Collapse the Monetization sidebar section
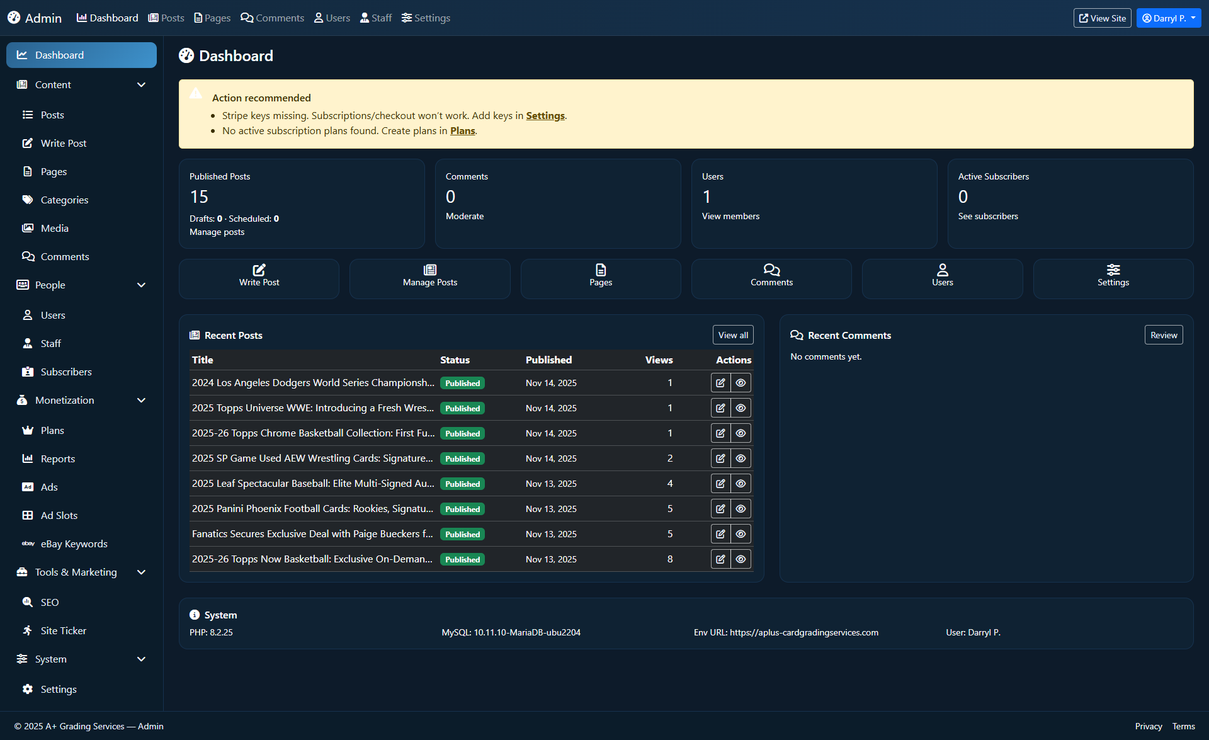 pos(142,400)
